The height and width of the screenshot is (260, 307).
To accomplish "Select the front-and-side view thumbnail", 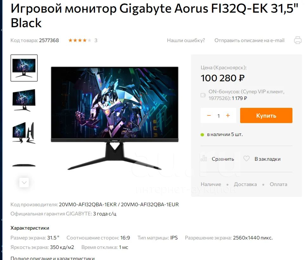I will [x=24, y=133].
